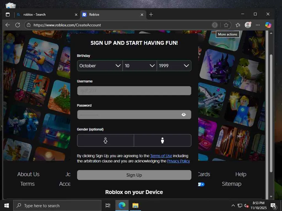Viewport: 282px width, 211px height.
Task: Open a new browser tab
Action: [x=151, y=15]
